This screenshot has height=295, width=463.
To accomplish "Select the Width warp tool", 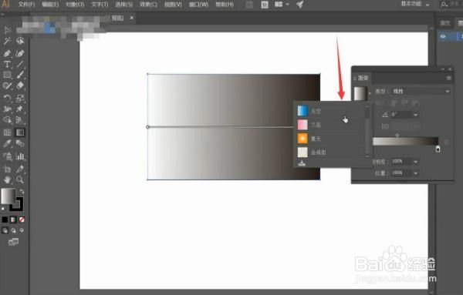I will pyautogui.click(x=7, y=109).
